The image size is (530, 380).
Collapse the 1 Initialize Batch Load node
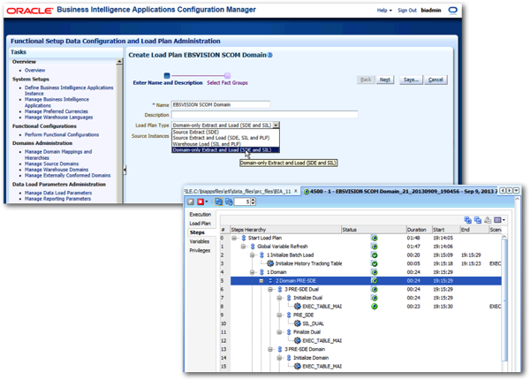[x=252, y=255]
